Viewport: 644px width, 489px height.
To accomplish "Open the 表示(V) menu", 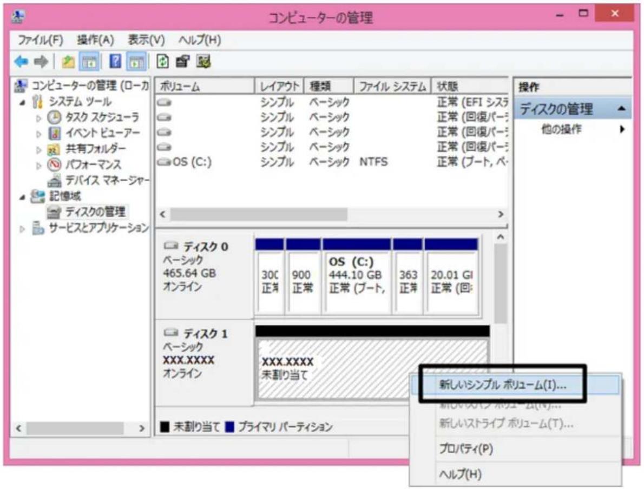I will coord(146,40).
